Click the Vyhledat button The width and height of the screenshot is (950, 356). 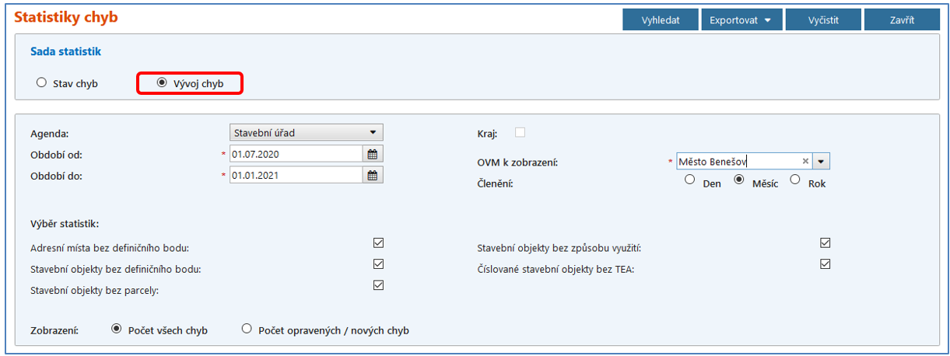(x=660, y=20)
